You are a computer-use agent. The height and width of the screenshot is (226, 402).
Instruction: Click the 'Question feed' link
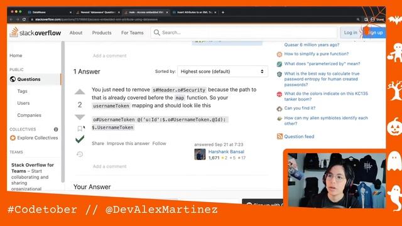click(x=299, y=136)
